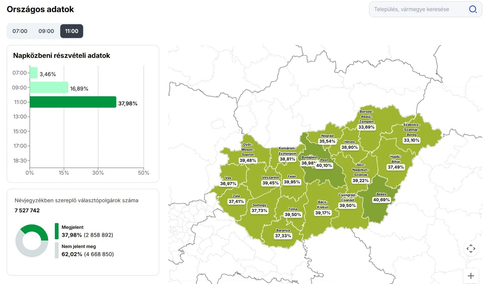
Task: Click the 07:00 turnout bar
Action: tap(34, 73)
